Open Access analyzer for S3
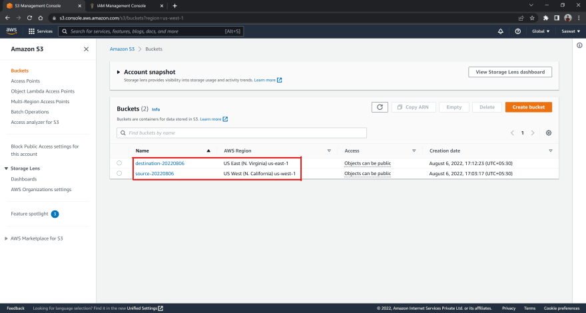The width and height of the screenshot is (586, 313). (35, 123)
